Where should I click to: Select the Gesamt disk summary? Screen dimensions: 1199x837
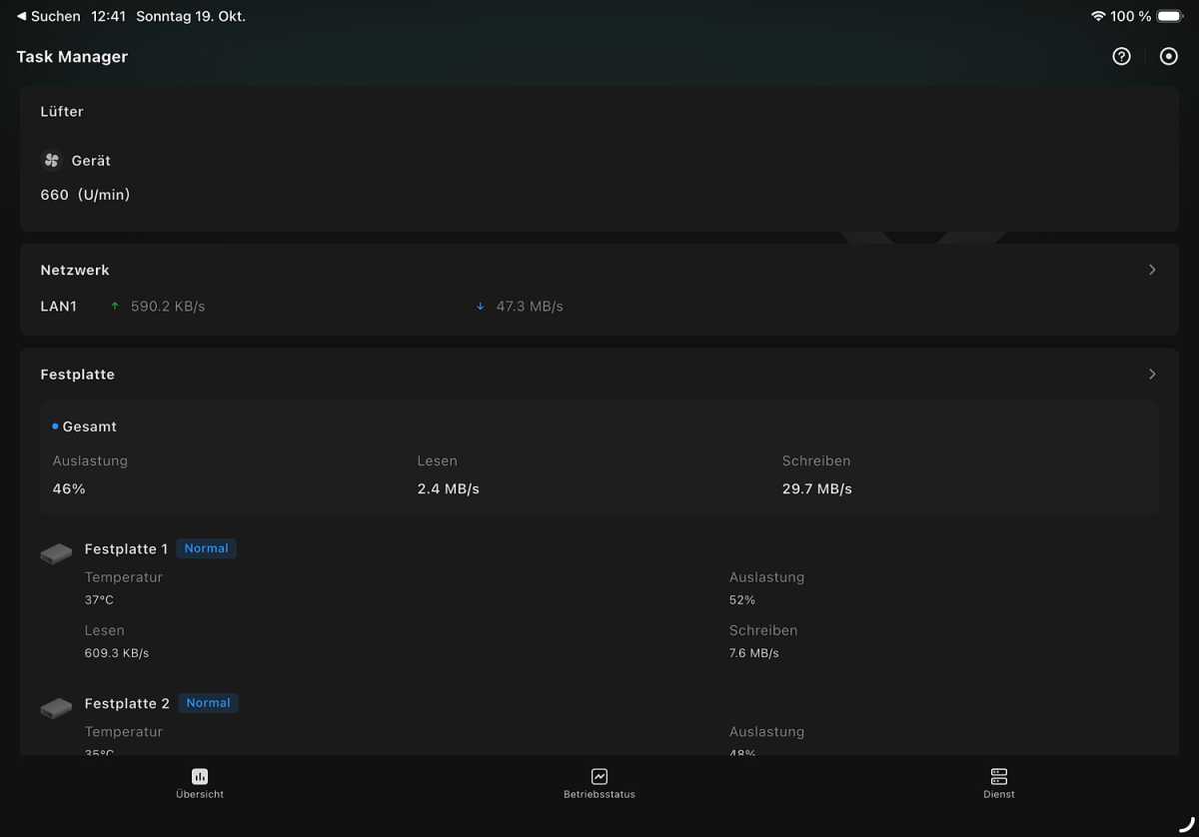pos(89,426)
